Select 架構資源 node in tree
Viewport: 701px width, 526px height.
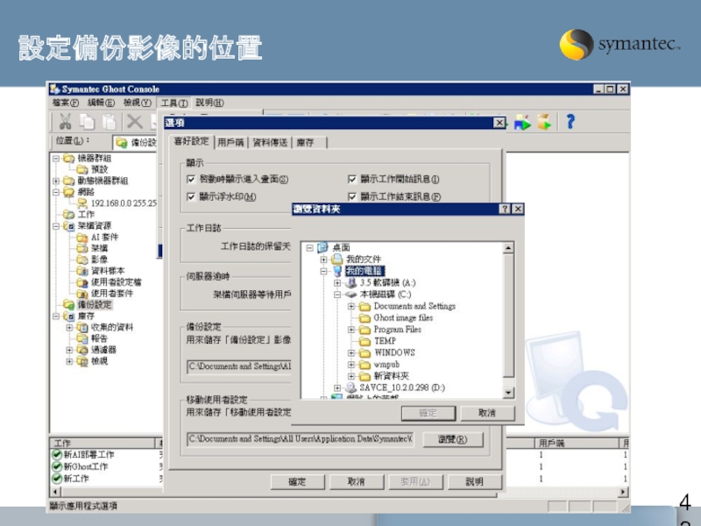tap(95, 225)
